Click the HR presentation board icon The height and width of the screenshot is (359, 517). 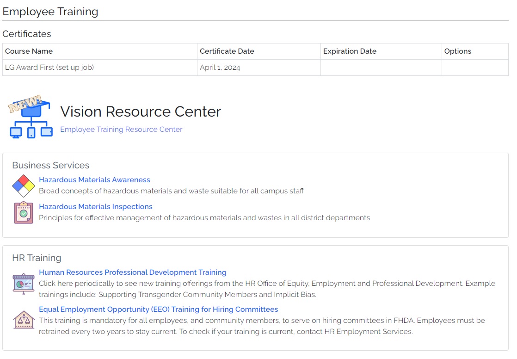pos(23,283)
